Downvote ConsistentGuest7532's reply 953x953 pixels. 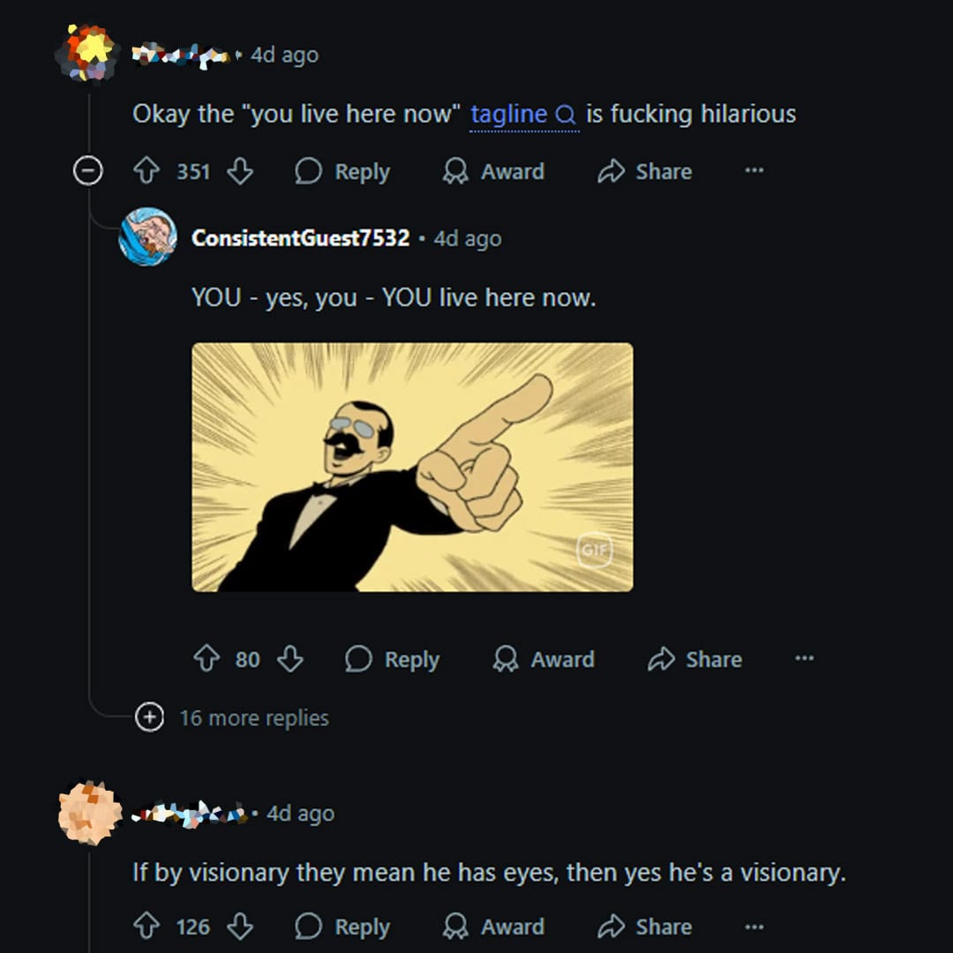(x=290, y=659)
